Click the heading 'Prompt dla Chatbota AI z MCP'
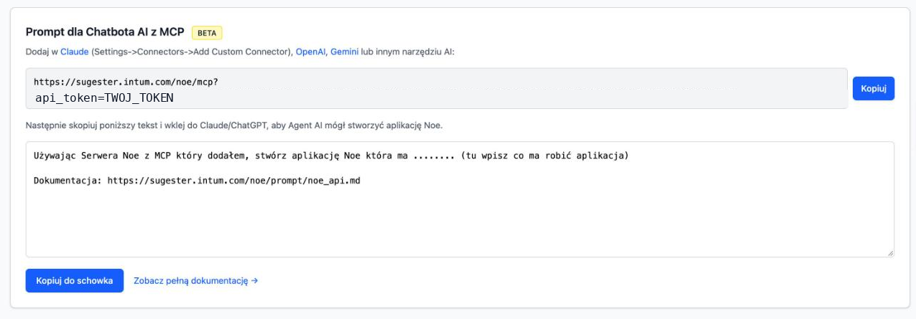Image resolution: width=916 pixels, height=319 pixels. (105, 32)
